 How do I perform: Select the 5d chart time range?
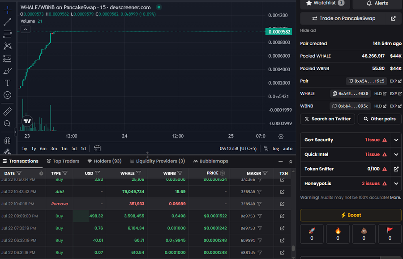pos(74,149)
